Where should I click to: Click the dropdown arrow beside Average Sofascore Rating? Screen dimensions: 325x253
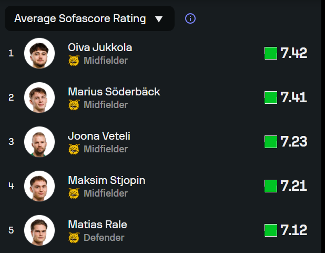click(x=159, y=20)
